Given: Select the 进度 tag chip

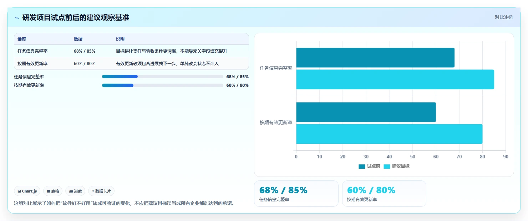Looking at the screenshot, I should click(75, 191).
